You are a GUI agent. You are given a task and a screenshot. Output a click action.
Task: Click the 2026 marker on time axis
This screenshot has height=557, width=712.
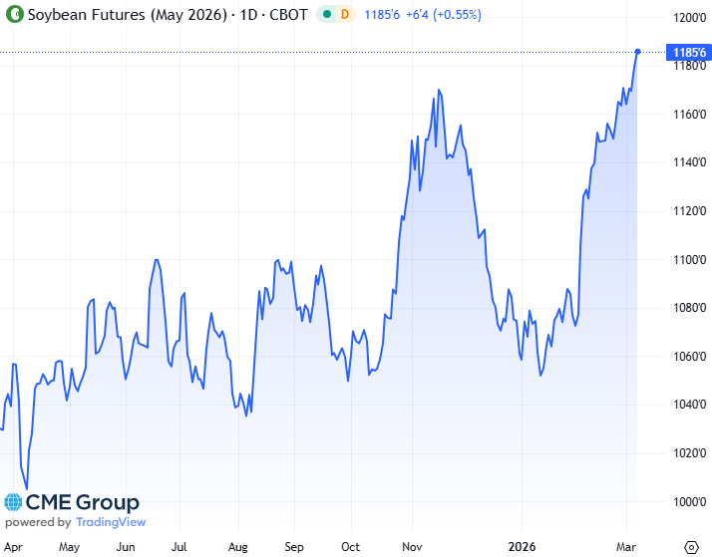(523, 546)
